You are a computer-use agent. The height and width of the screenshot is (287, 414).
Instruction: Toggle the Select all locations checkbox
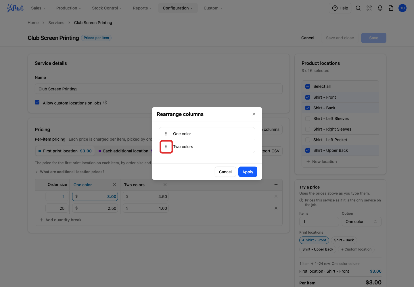(308, 86)
